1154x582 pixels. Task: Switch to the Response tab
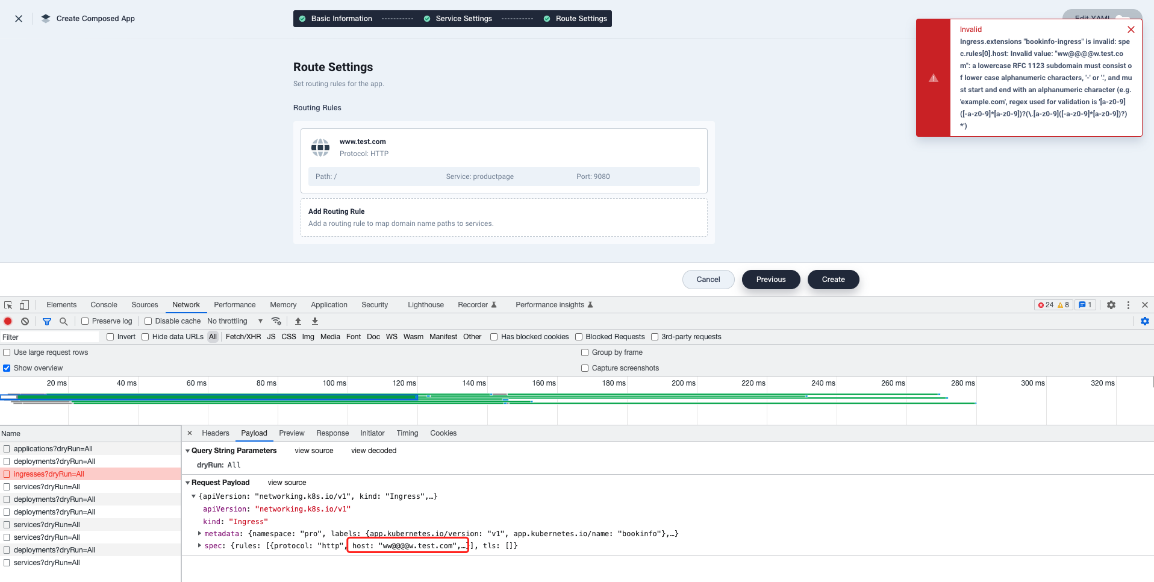(x=332, y=433)
